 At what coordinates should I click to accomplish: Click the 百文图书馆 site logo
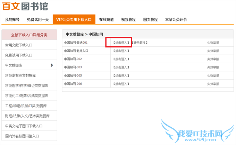(x=25, y=6)
